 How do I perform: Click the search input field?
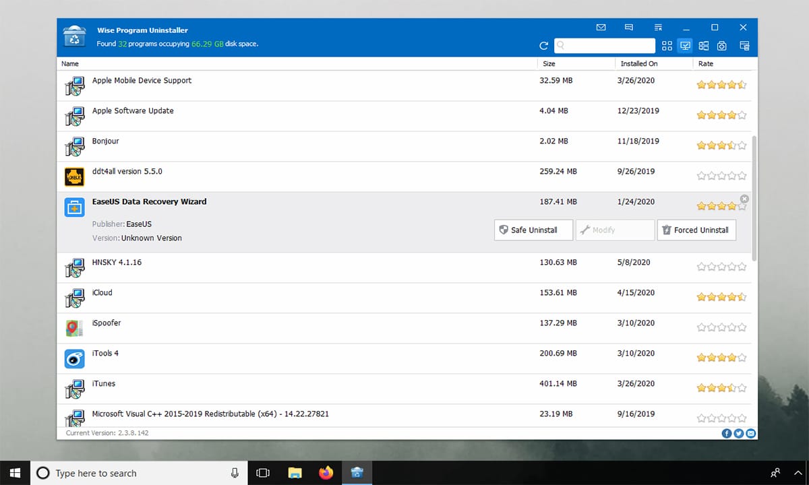pyautogui.click(x=605, y=45)
